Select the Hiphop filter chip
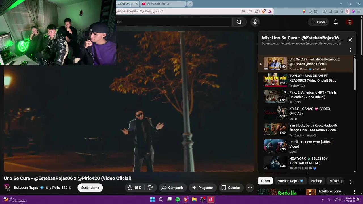This screenshot has height=204, width=363. (x=316, y=181)
